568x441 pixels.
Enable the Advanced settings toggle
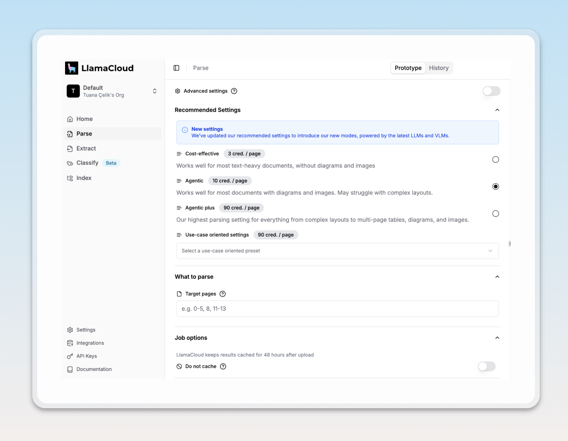pos(491,91)
